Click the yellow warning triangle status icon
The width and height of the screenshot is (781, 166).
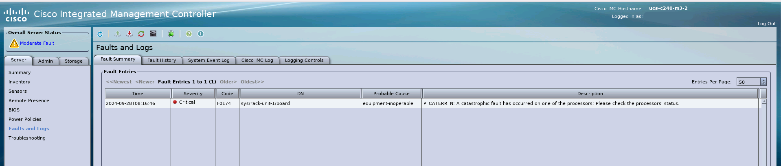[x=14, y=43]
